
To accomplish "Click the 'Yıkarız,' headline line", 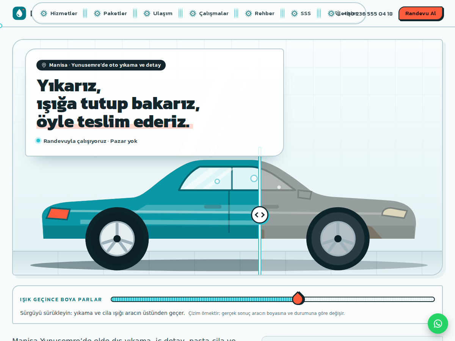I will pos(69,86).
